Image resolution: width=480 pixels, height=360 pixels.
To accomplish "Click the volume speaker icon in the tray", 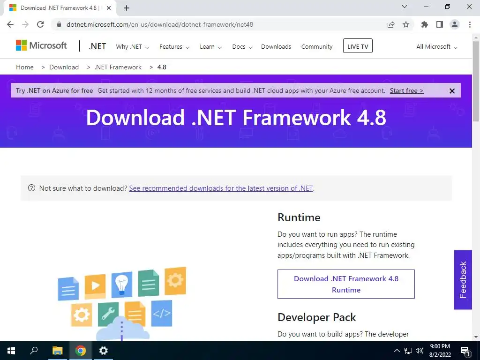I will pyautogui.click(x=420, y=351).
